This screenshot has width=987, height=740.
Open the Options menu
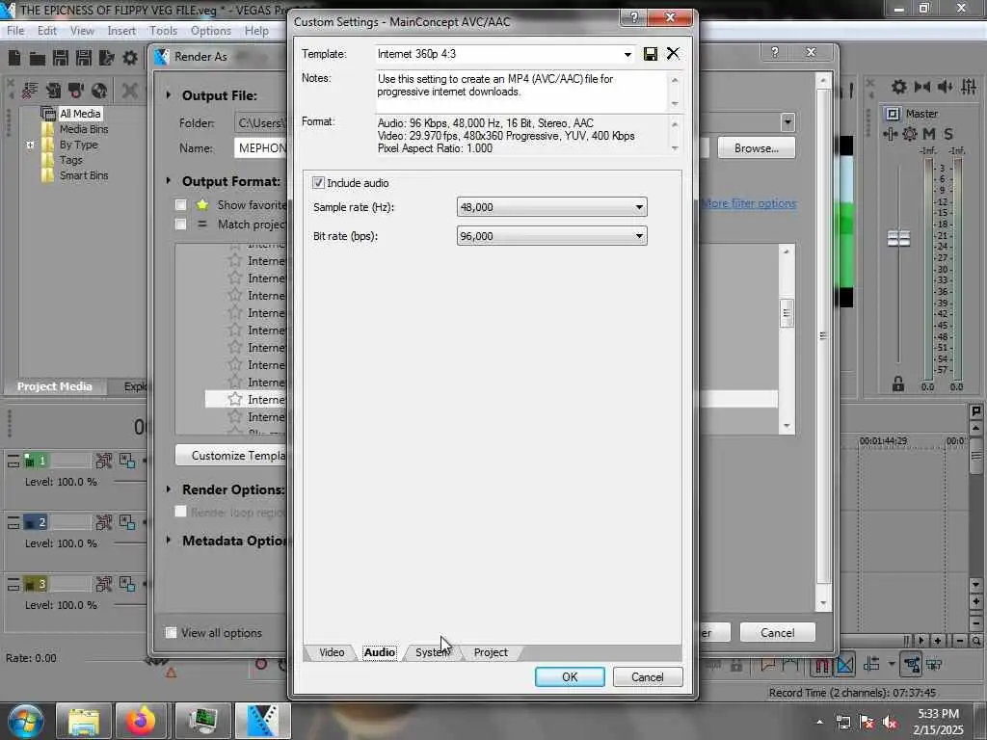pos(211,30)
